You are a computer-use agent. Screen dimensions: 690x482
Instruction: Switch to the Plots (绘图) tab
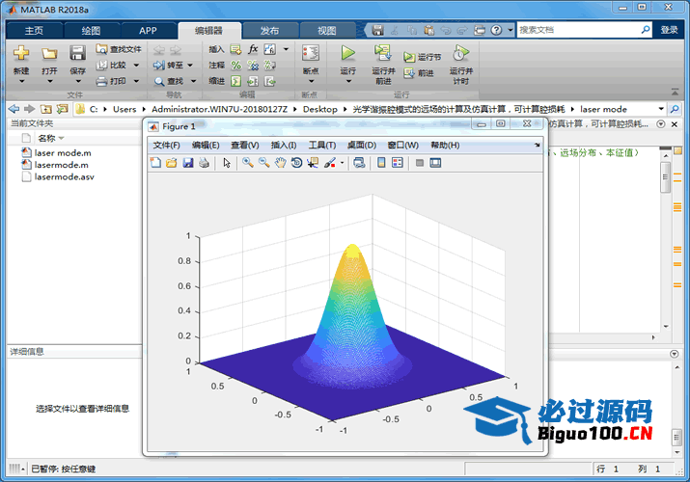tap(91, 30)
